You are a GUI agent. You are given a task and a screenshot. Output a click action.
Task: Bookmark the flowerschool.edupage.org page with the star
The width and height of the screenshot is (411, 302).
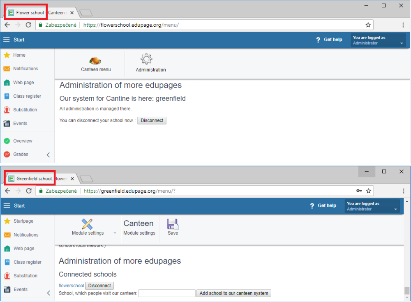pos(368,25)
